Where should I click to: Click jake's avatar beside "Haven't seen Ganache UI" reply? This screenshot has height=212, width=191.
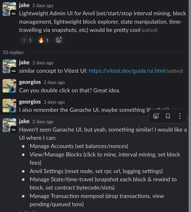tap(9, 125)
